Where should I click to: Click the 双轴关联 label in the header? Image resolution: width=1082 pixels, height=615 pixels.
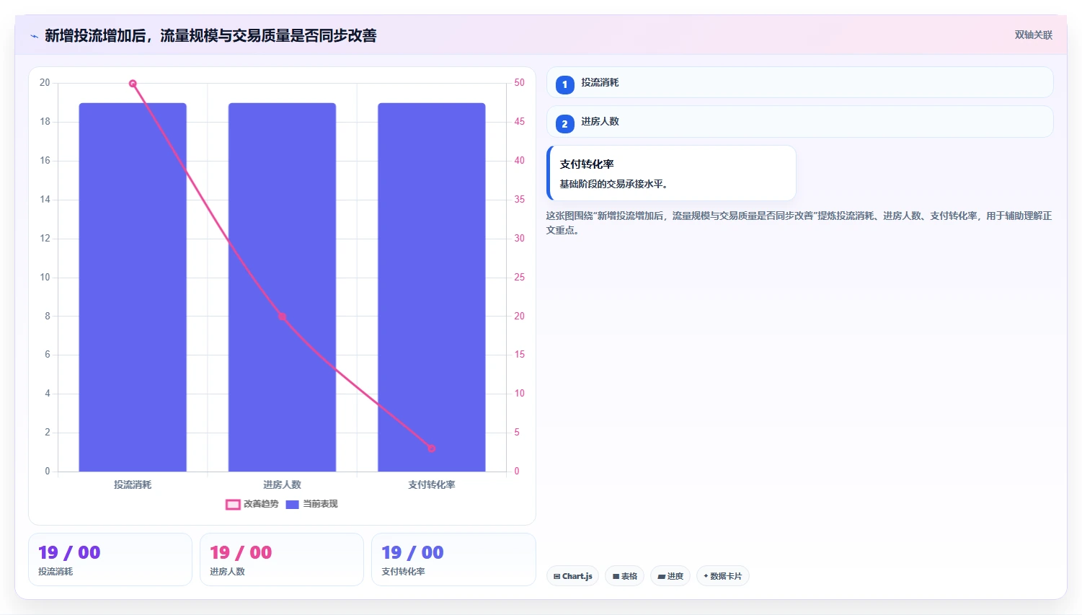click(x=1033, y=35)
